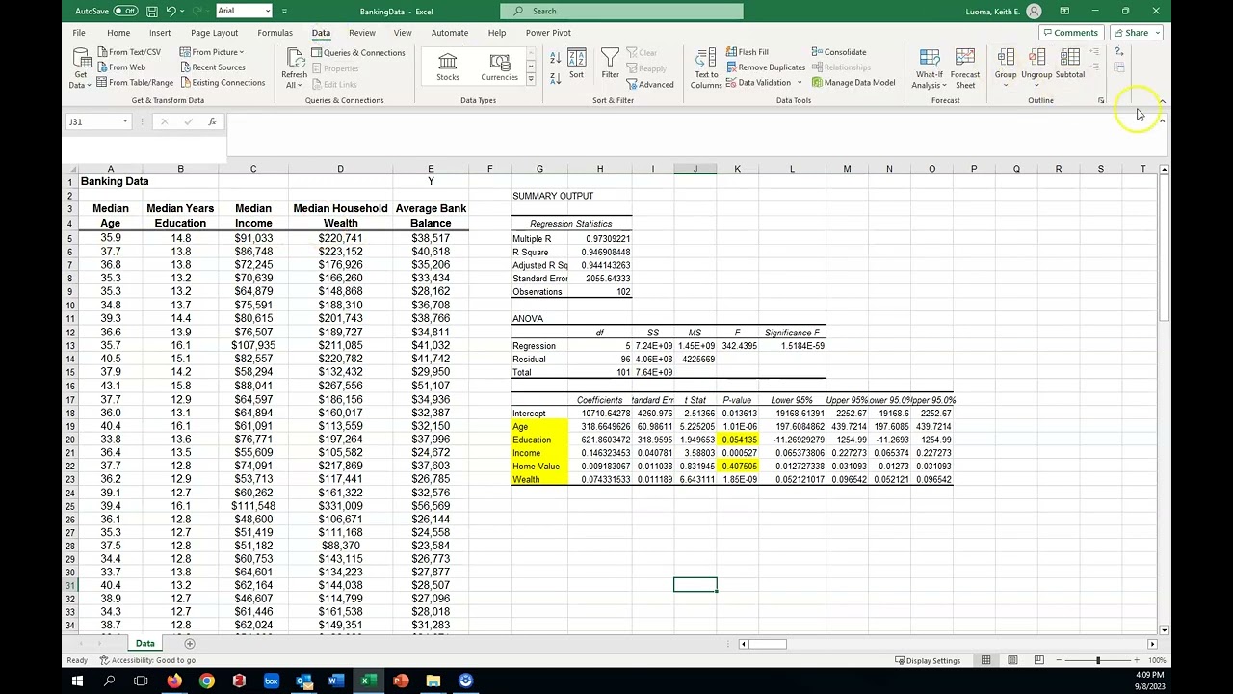Expand the formula bar
This screenshot has width=1233, height=694.
click(x=1162, y=121)
